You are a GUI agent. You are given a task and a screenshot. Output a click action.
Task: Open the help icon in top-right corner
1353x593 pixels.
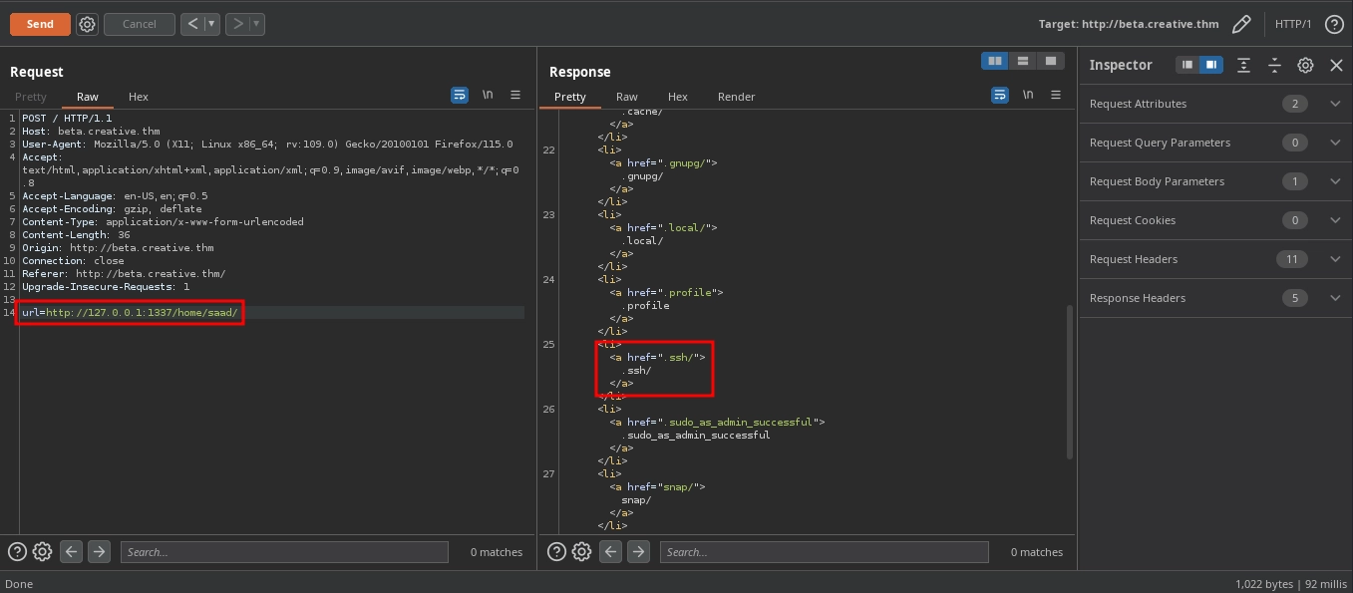[1334, 24]
